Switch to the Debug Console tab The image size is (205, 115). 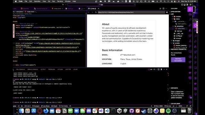pyautogui.click(x=33, y=69)
